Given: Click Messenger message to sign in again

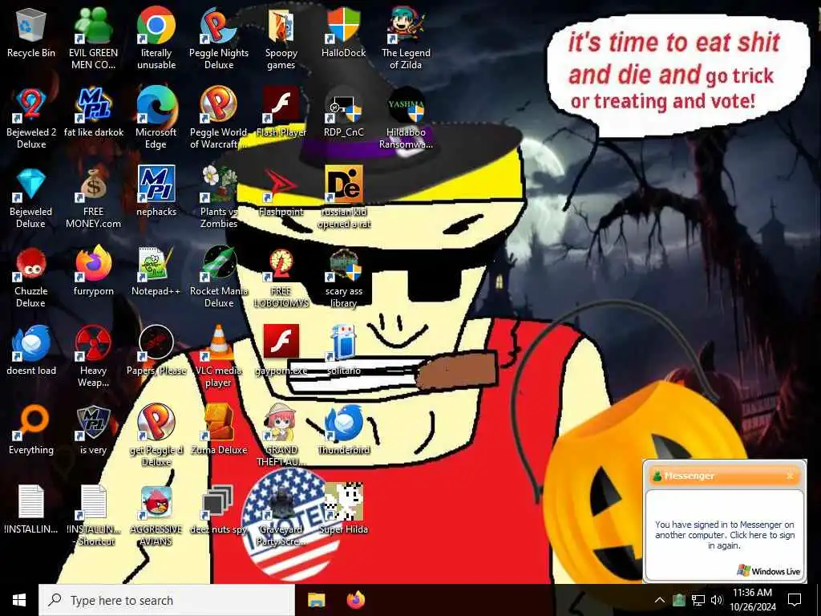Looking at the screenshot, I should coord(725,535).
